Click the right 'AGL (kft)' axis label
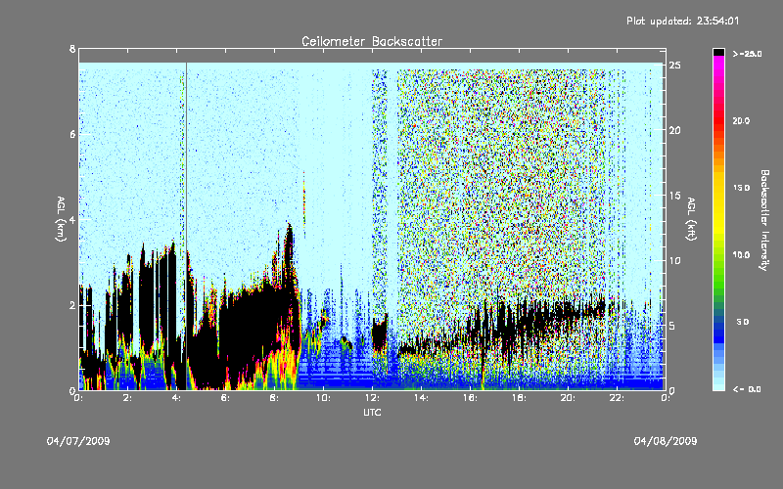 tap(692, 219)
